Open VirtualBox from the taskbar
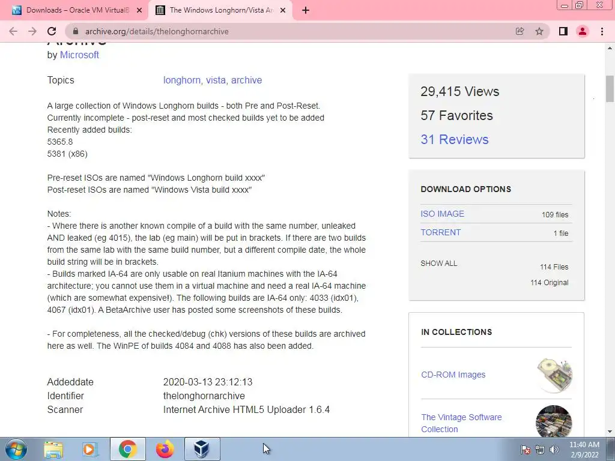 [202, 449]
